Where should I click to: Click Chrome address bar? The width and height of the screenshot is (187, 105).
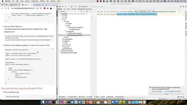click(25, 8)
